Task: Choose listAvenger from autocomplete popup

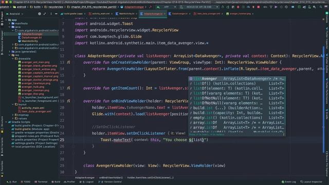Action: [x=236, y=79]
